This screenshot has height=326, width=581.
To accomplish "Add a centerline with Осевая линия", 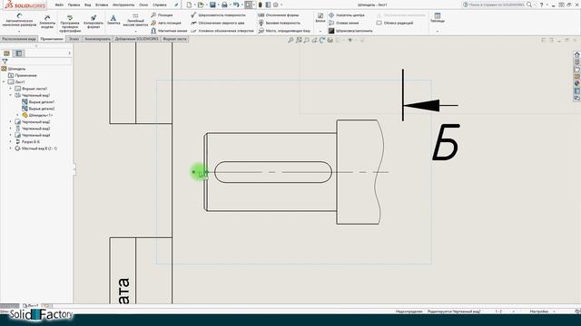I will click(344, 23).
